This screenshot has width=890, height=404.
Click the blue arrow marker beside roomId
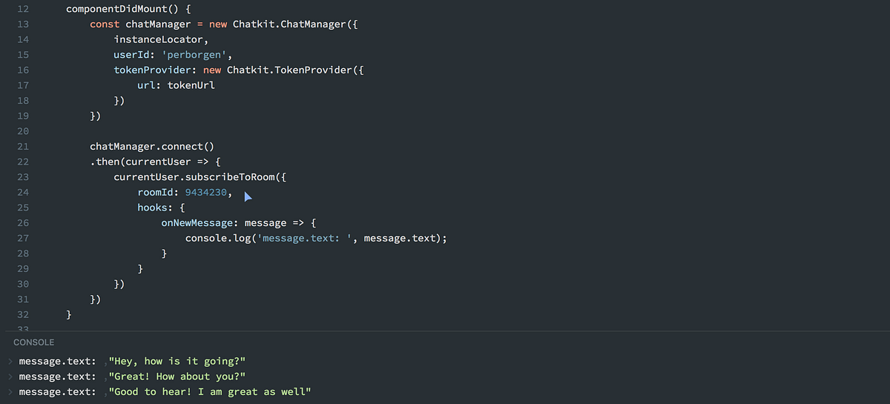click(248, 197)
